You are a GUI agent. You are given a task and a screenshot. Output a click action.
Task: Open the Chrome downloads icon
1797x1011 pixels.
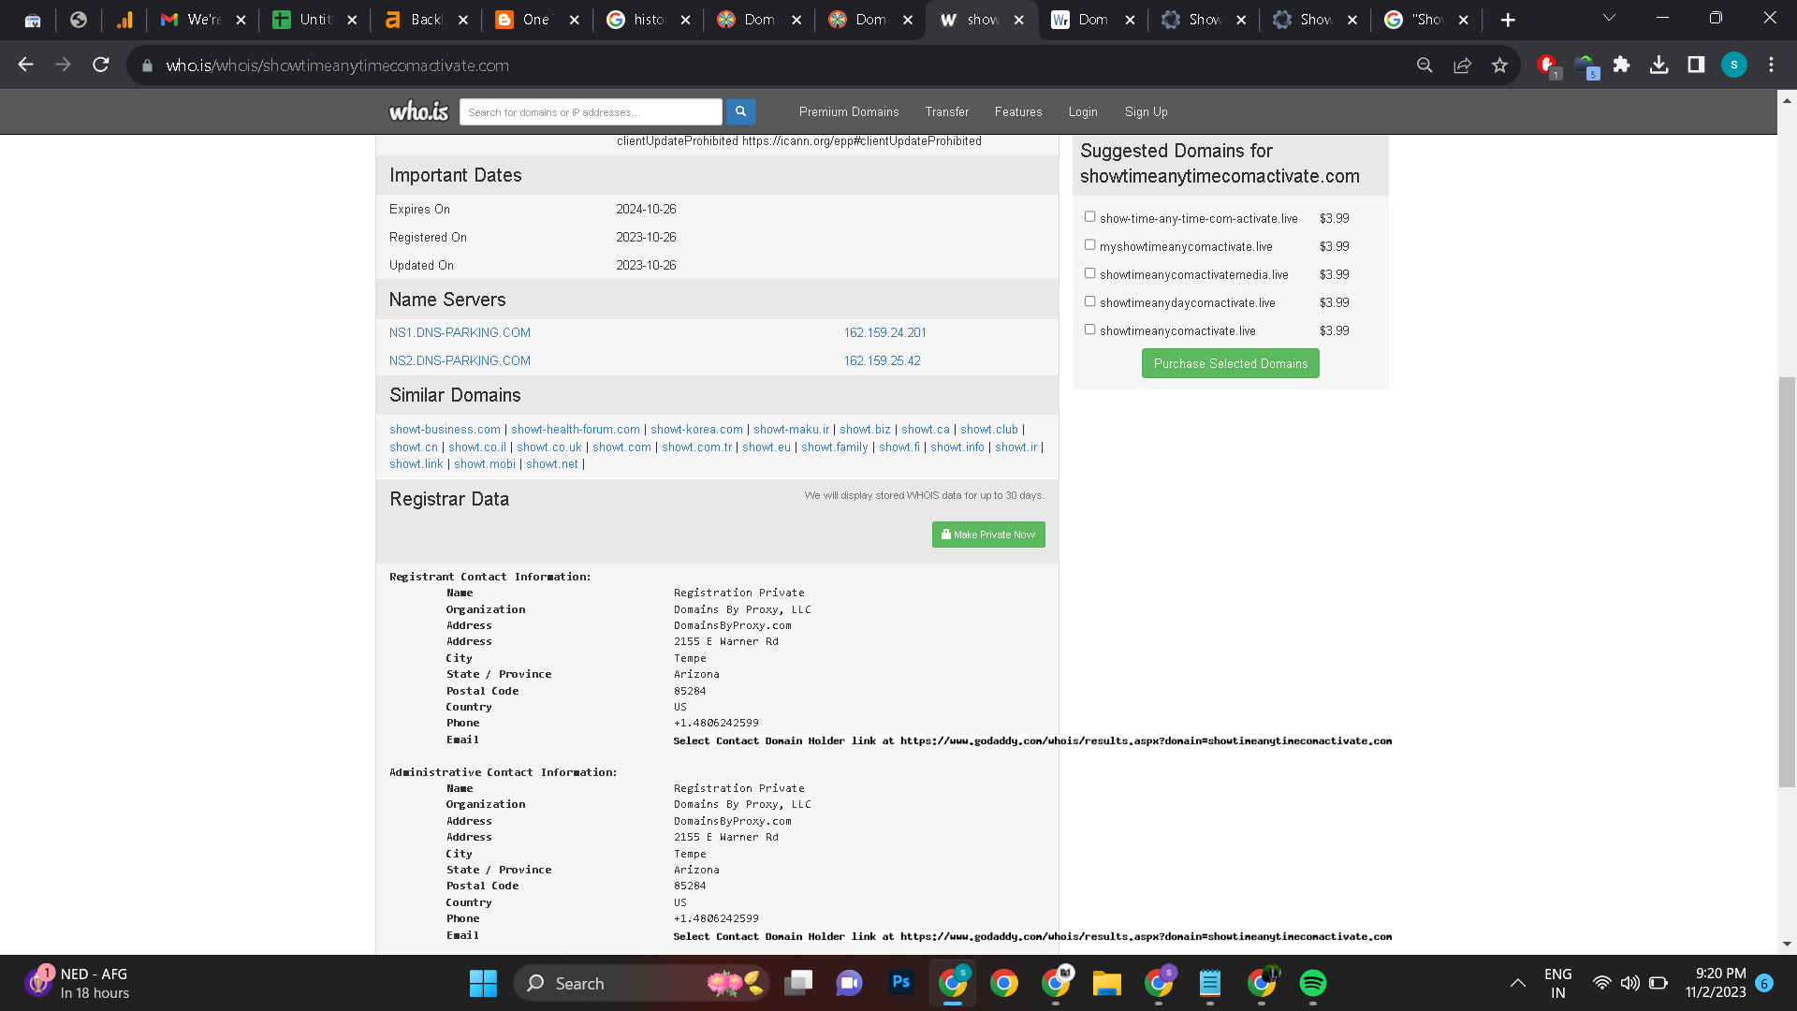tap(1658, 65)
